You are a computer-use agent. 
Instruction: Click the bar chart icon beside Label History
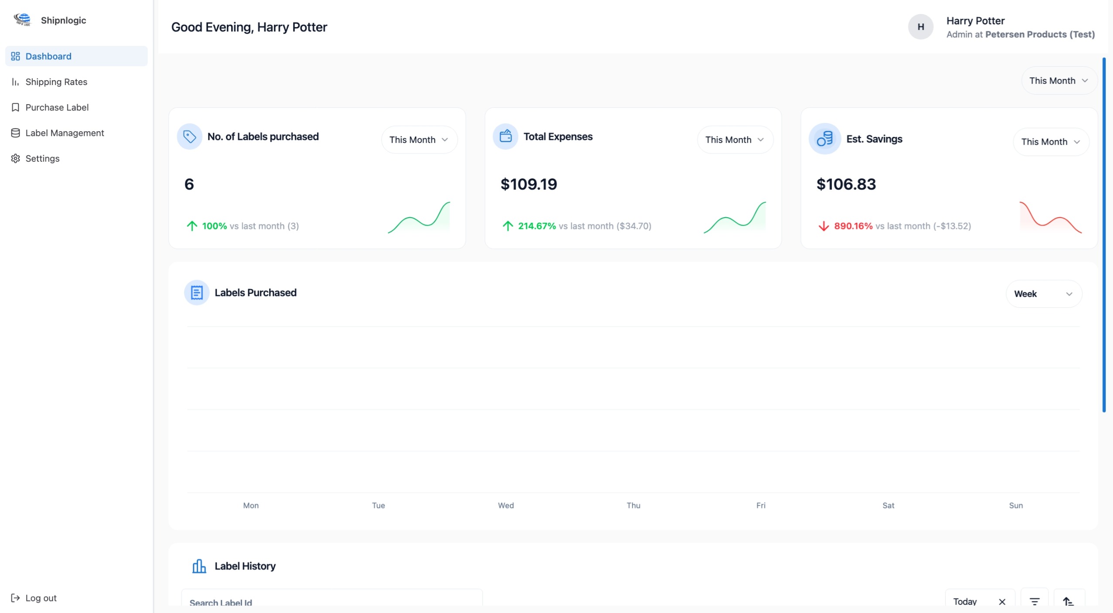199,566
